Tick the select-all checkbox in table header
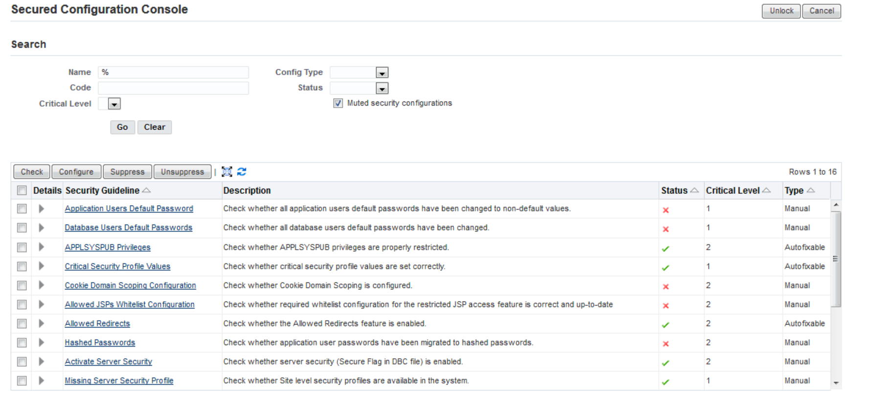This screenshot has width=871, height=398. click(22, 190)
